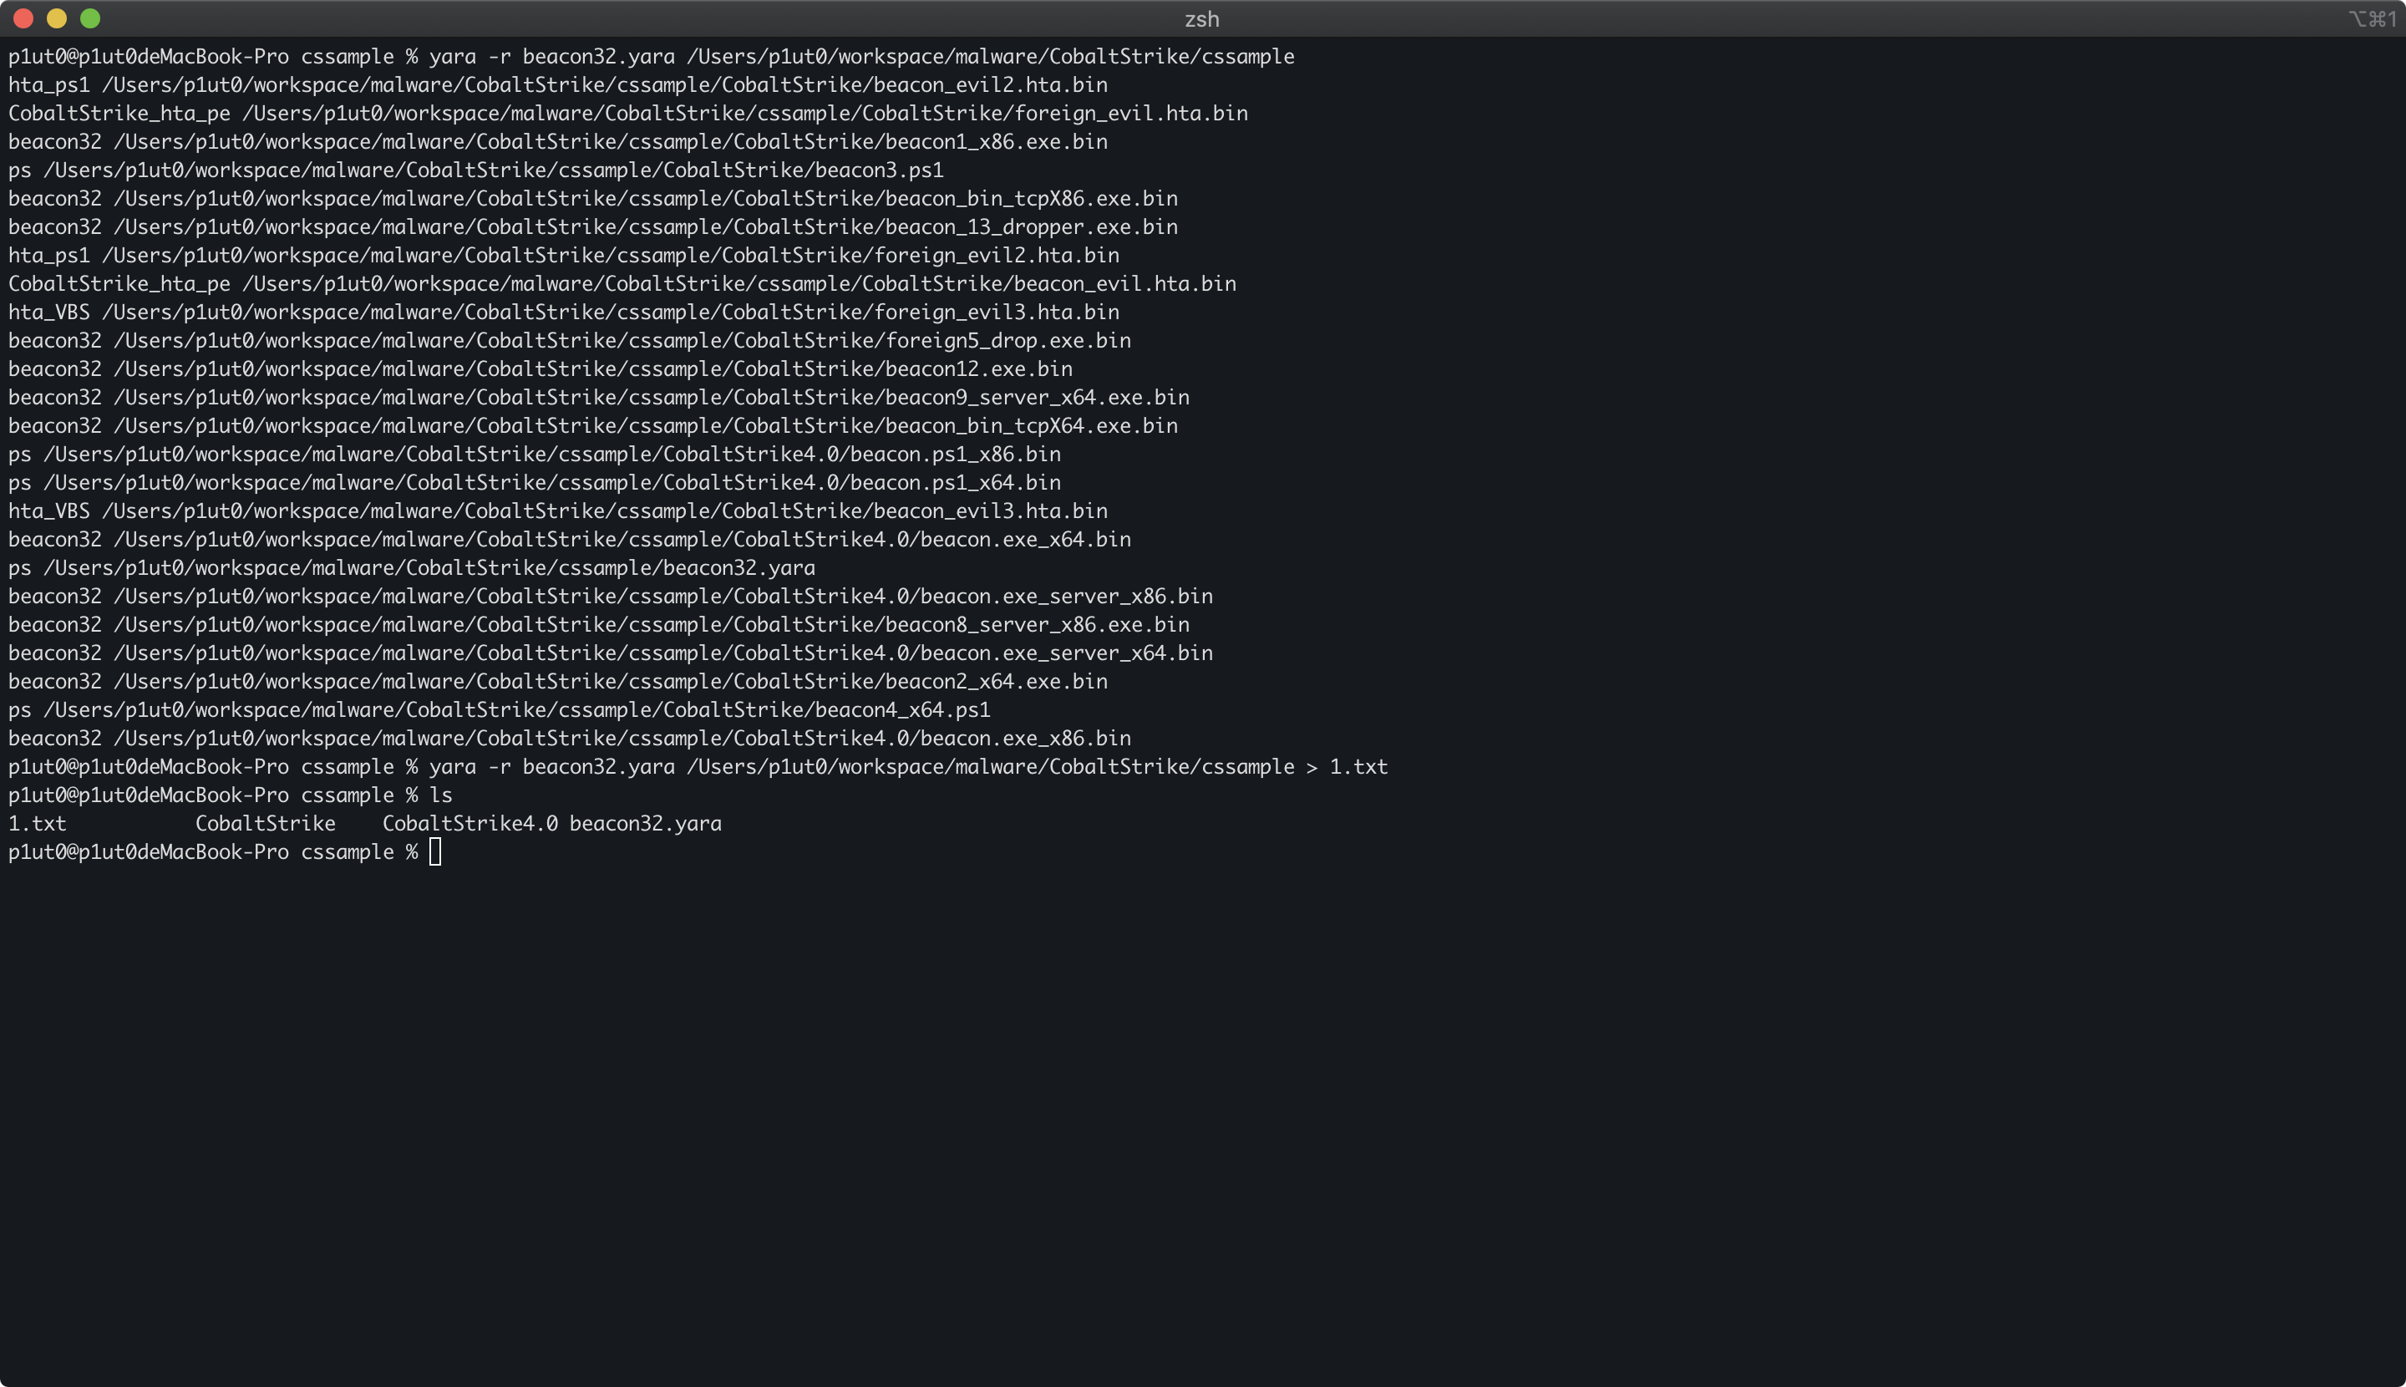Screen dimensions: 2406x1387
Task: Click the beacon_bin_tcpX86.exe.bin result line
Action: (x=593, y=199)
